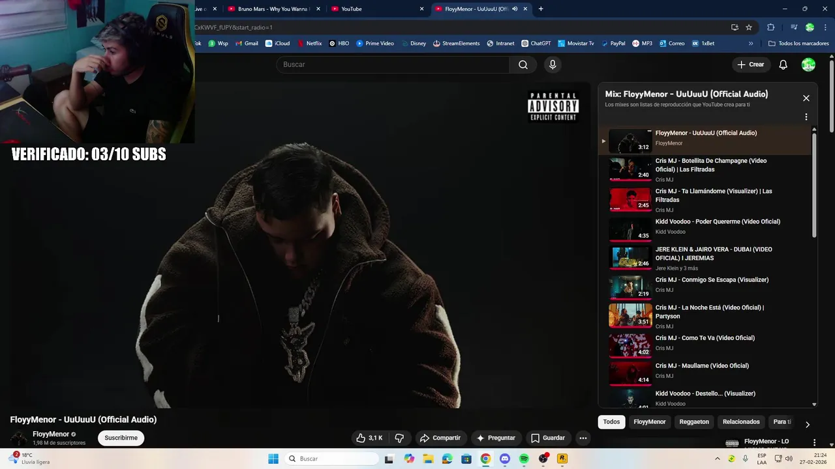Open iCloud bookmark

point(277,44)
